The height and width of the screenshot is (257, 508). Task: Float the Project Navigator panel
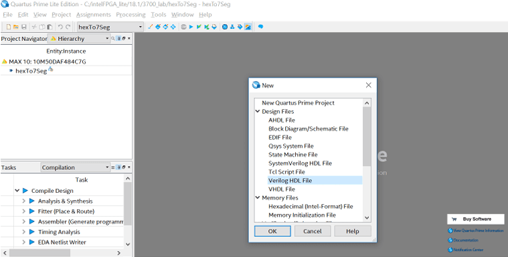point(124,39)
